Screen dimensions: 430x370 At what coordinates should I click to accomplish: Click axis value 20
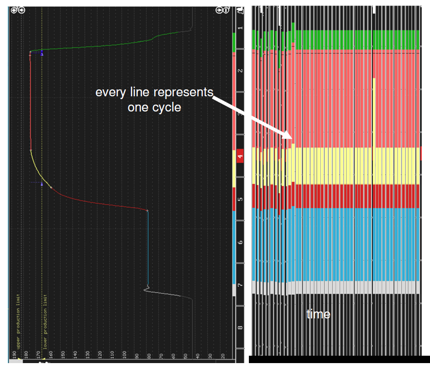223,356
